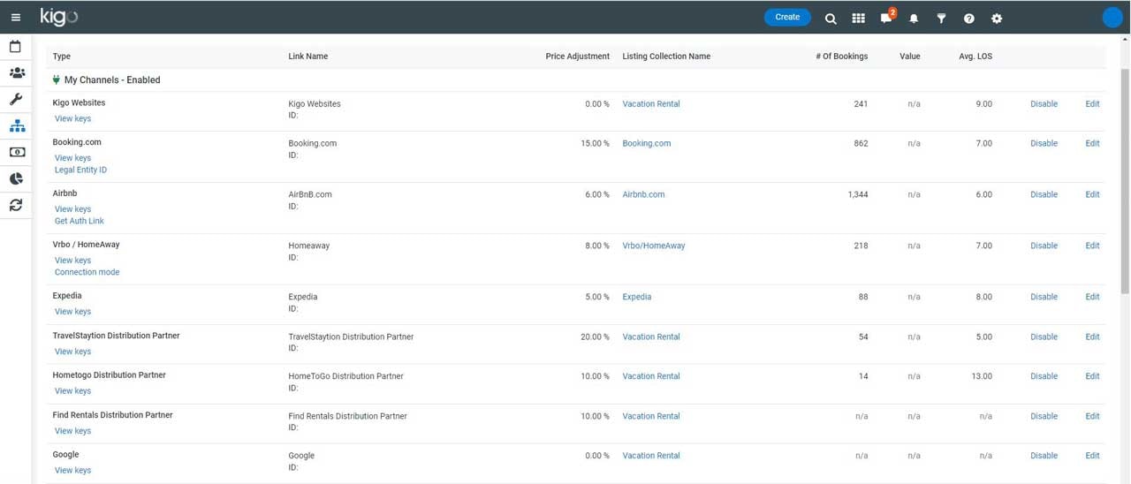Open Booking.com listing collection link
The width and height of the screenshot is (1131, 484).
pyautogui.click(x=647, y=143)
